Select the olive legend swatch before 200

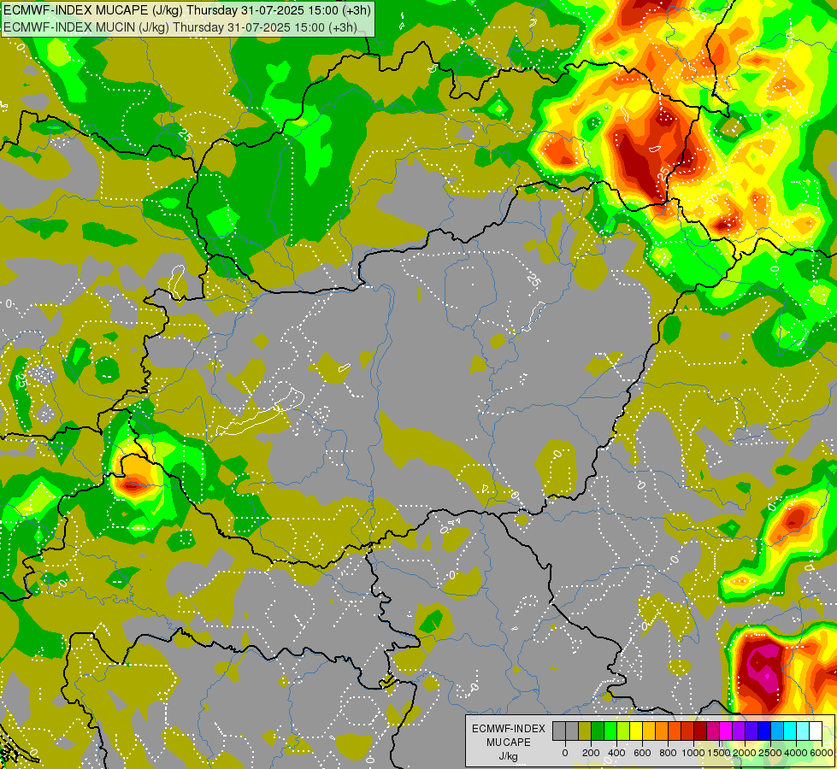(585, 731)
